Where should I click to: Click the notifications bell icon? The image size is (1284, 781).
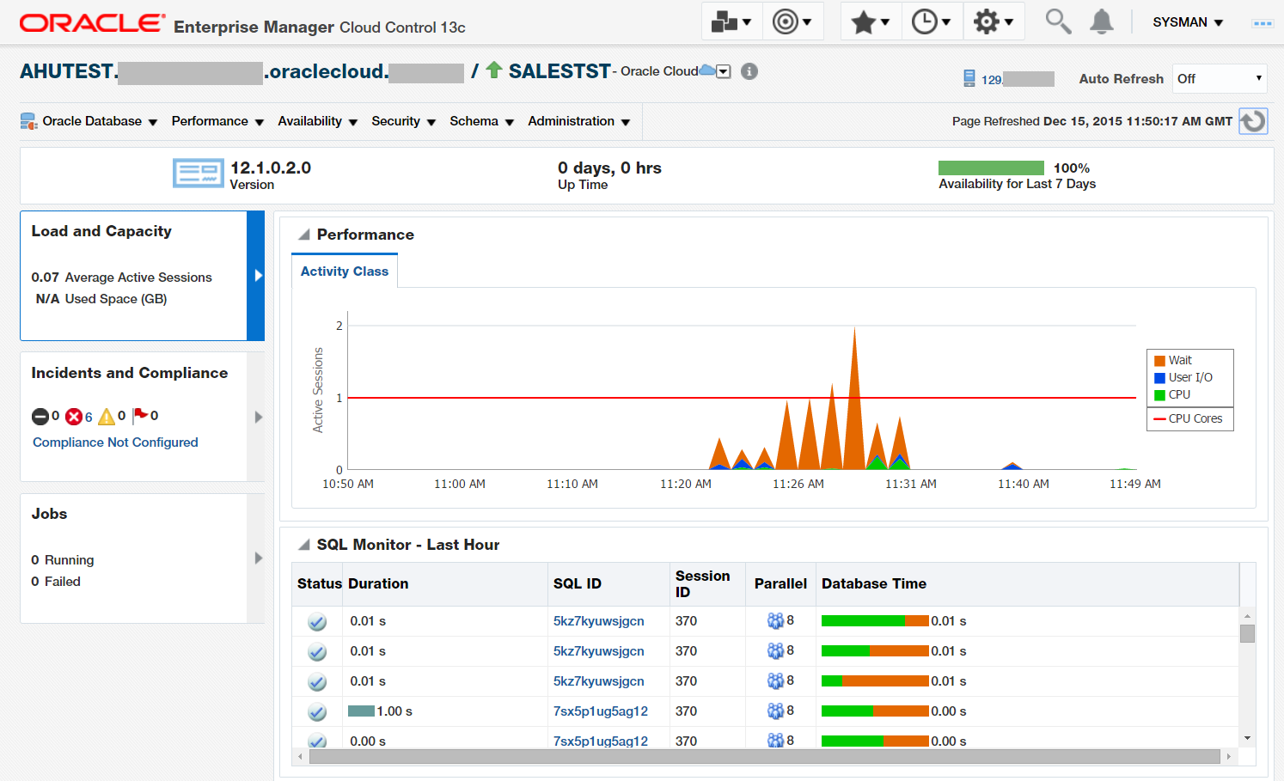1101,21
